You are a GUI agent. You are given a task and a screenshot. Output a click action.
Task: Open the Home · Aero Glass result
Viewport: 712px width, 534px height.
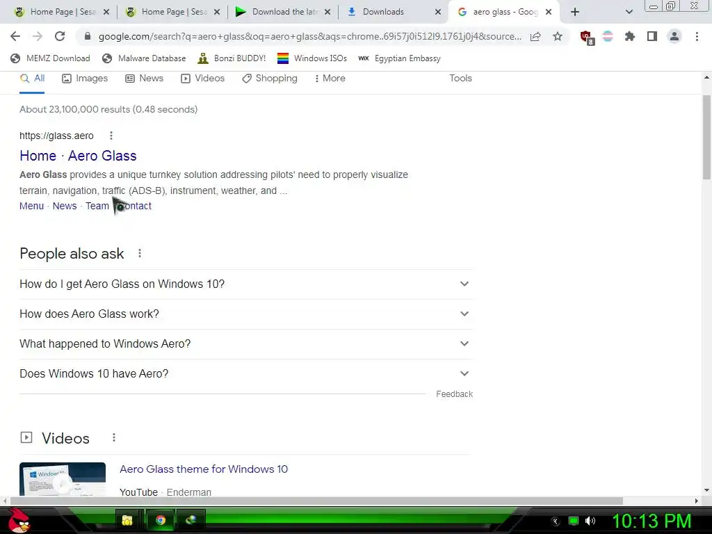tap(78, 156)
